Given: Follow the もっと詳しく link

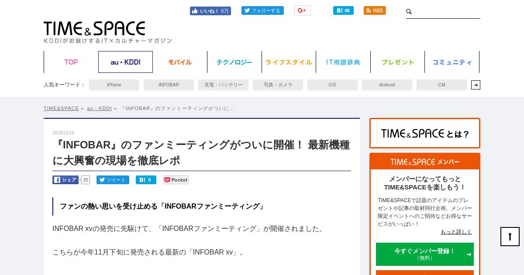Looking at the screenshot, I should pos(456,232).
